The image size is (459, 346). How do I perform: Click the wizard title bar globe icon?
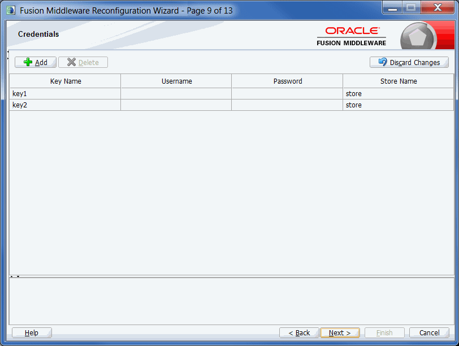pyautogui.click(x=11, y=10)
